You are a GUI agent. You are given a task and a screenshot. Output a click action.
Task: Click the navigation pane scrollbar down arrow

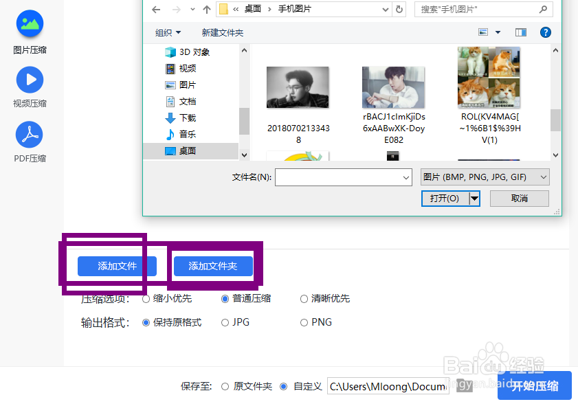244,155
